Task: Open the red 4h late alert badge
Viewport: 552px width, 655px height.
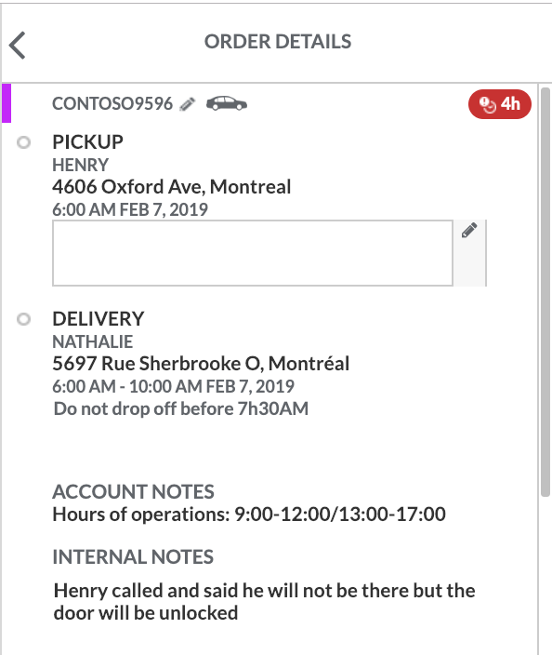Action: pos(499,104)
